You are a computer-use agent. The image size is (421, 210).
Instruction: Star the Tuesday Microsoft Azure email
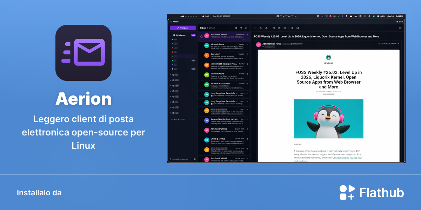pyautogui.click(x=247, y=44)
